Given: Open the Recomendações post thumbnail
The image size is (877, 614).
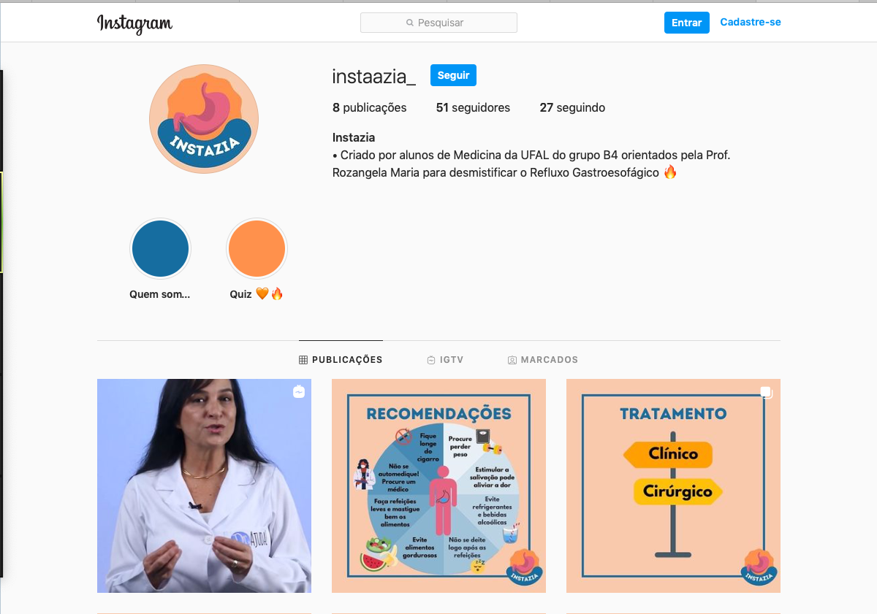Looking at the screenshot, I should (438, 486).
